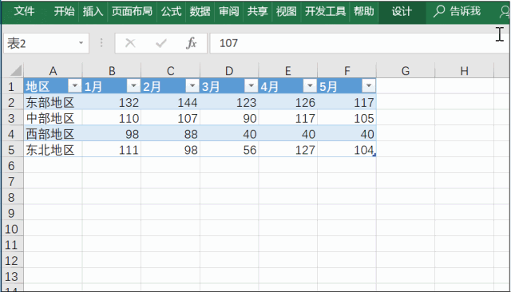This screenshot has width=511, height=292.
Task: Open the 2月 column filter dropdown
Action: (192, 86)
